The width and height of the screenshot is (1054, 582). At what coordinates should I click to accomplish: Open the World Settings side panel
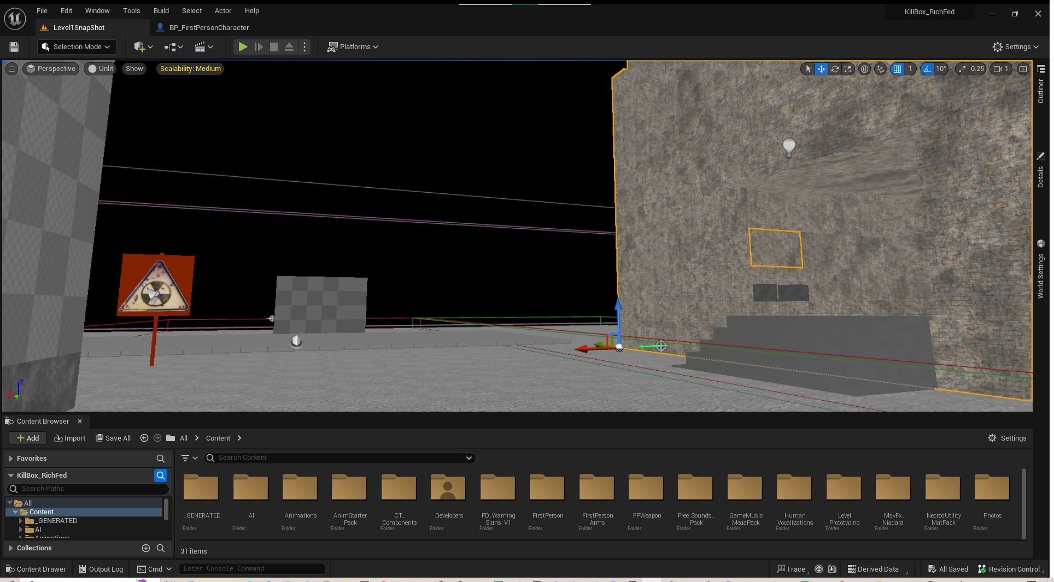point(1040,269)
